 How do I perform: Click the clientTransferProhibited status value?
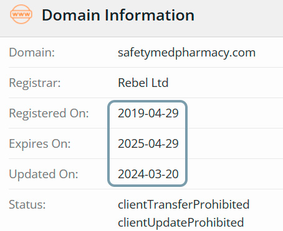pos(184,204)
